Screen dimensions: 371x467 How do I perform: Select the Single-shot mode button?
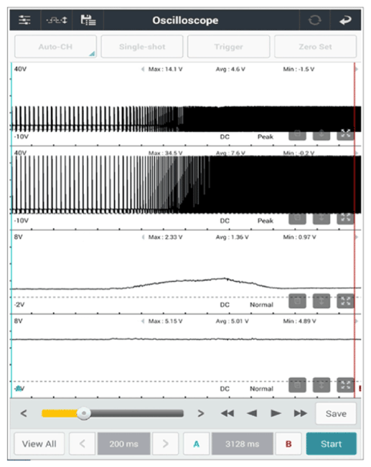(x=142, y=47)
